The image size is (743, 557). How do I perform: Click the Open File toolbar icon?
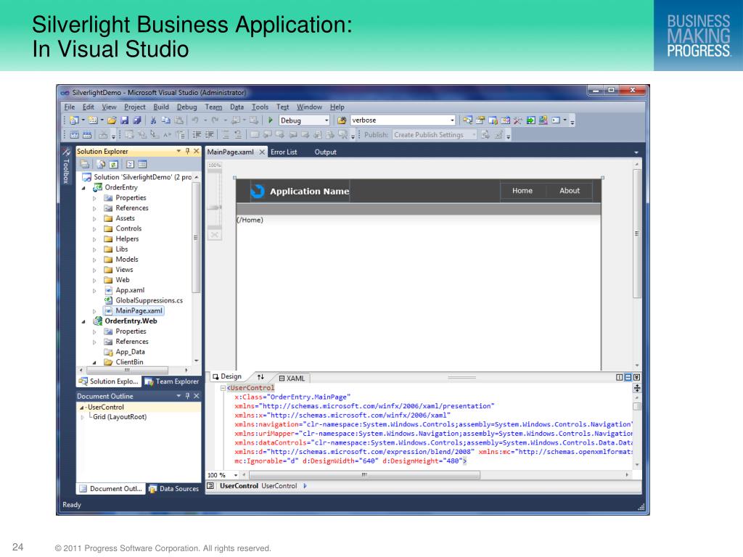pyautogui.click(x=112, y=120)
